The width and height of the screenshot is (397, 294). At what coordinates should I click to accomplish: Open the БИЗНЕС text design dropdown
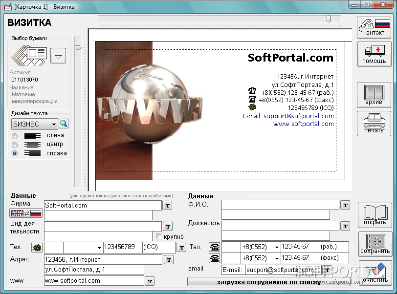34,124
